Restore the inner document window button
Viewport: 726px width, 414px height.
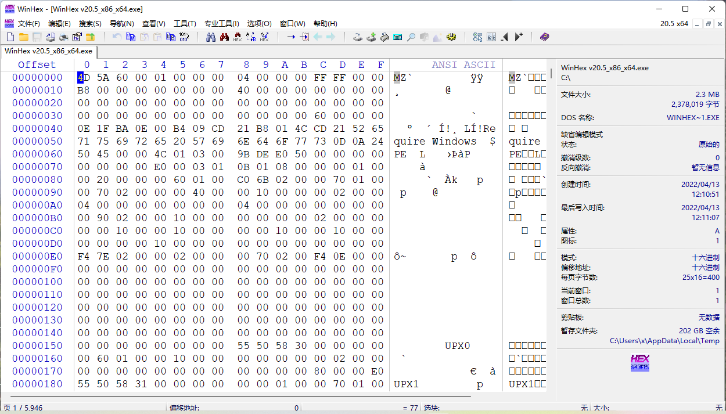pos(709,24)
